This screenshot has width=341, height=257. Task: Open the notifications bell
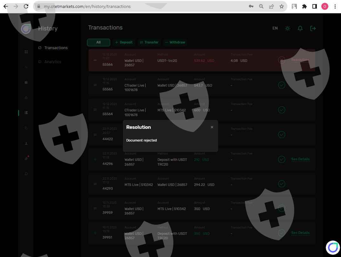coord(300,28)
